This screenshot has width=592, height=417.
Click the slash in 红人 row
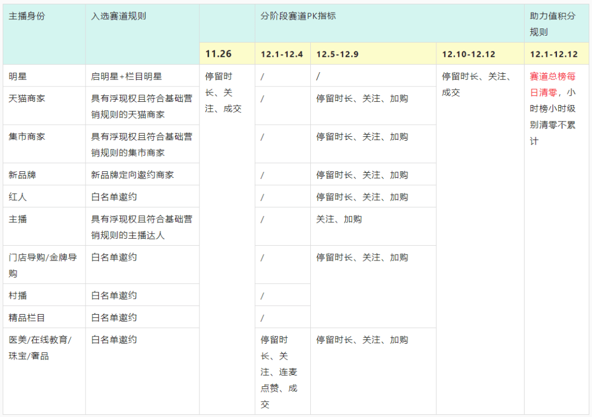pos(263,197)
